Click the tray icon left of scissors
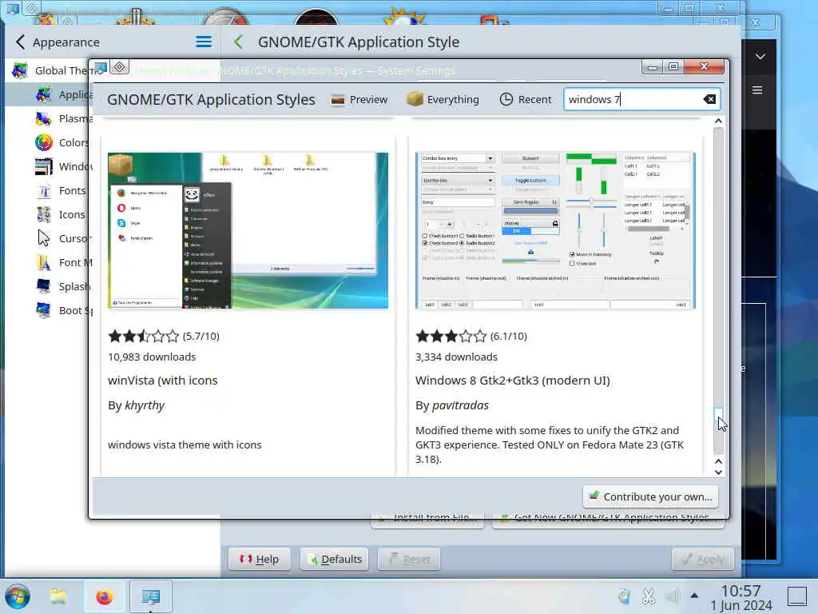Screen dimensions: 818x614 (x=624, y=596)
